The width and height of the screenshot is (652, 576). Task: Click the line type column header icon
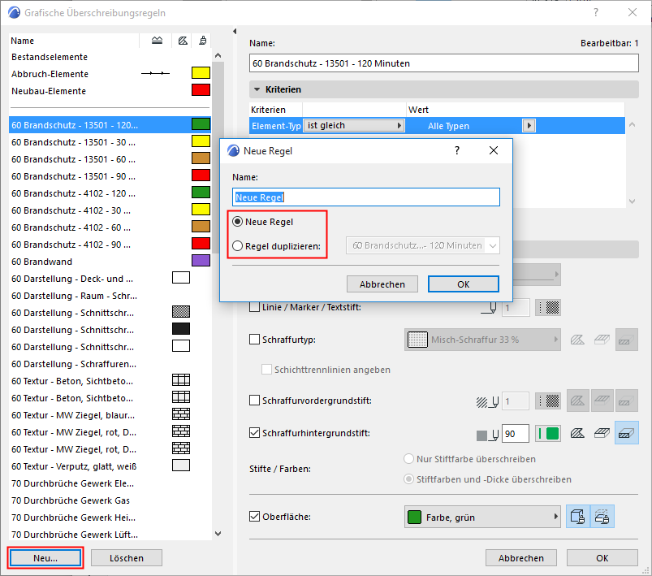coord(157,41)
